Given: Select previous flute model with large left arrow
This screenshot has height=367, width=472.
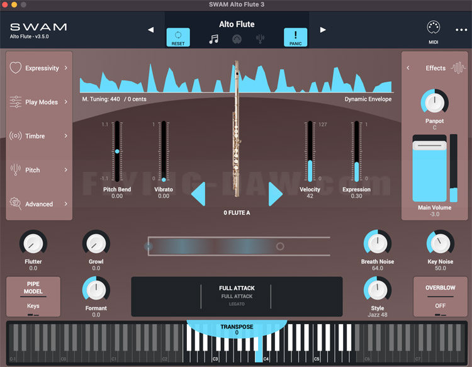Looking at the screenshot, I should [198, 194].
